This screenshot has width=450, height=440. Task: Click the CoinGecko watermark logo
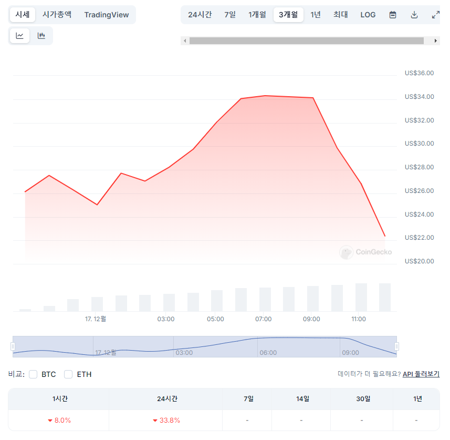coord(346,252)
